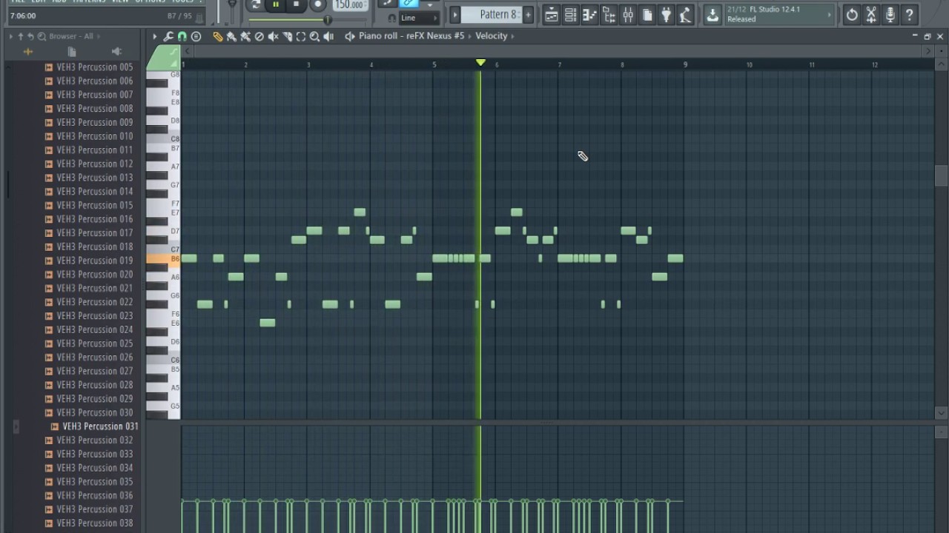Expand the FL Studio 12.4.1 news panel

(778, 15)
